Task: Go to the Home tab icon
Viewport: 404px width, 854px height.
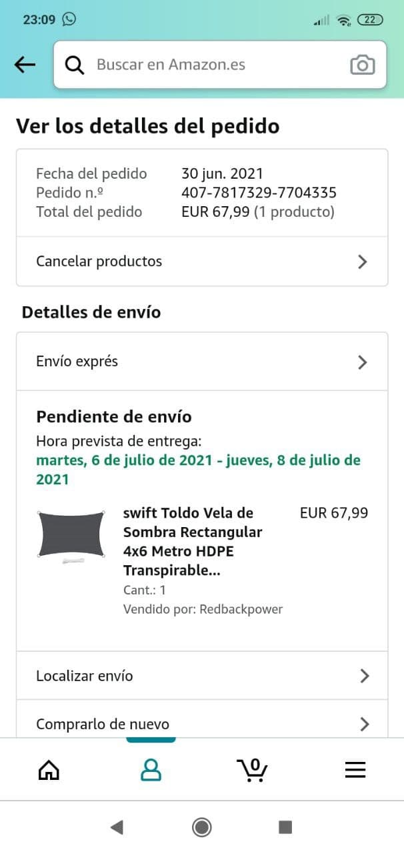Action: (x=49, y=770)
